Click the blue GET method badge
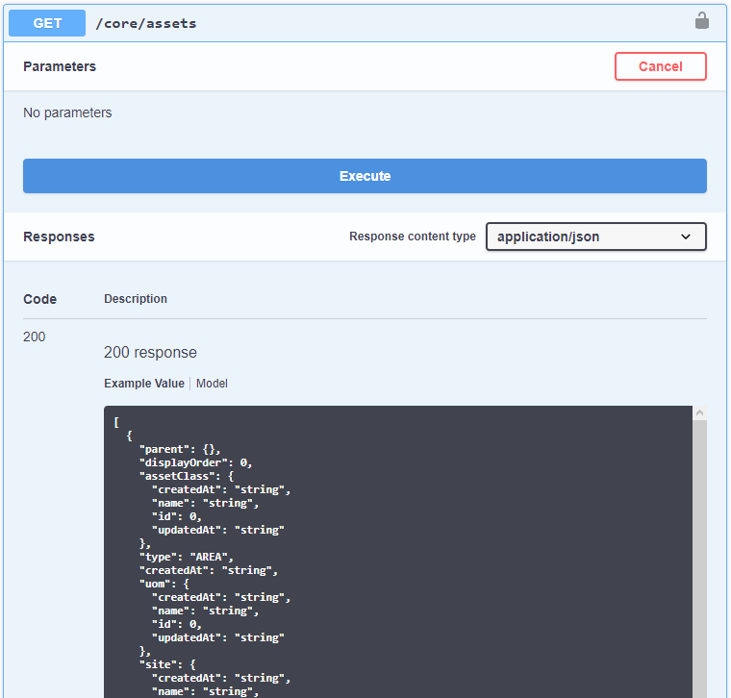This screenshot has height=698, width=731. [x=47, y=23]
